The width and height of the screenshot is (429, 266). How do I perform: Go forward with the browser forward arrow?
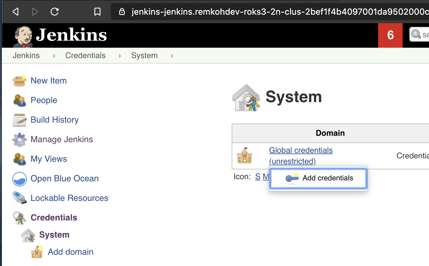tap(35, 12)
